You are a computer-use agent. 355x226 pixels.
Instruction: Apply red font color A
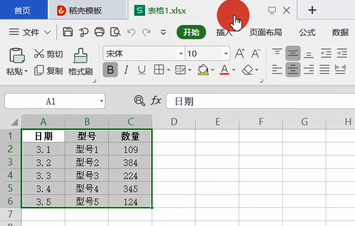[x=224, y=70]
